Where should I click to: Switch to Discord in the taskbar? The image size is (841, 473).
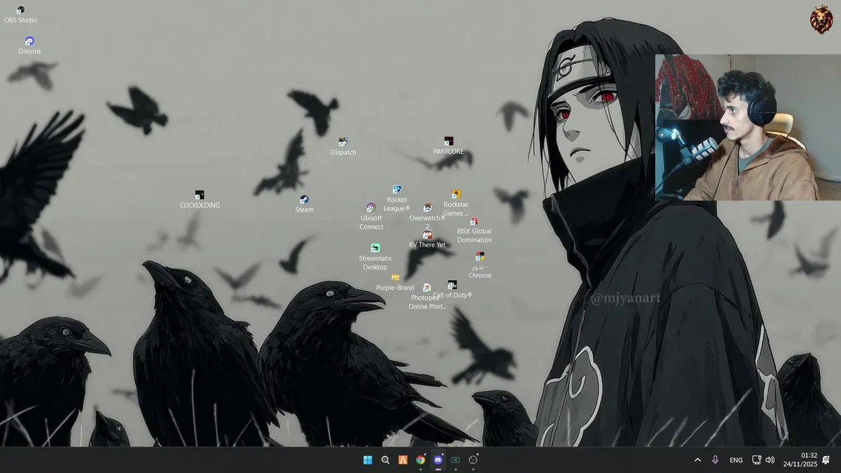pos(438,460)
